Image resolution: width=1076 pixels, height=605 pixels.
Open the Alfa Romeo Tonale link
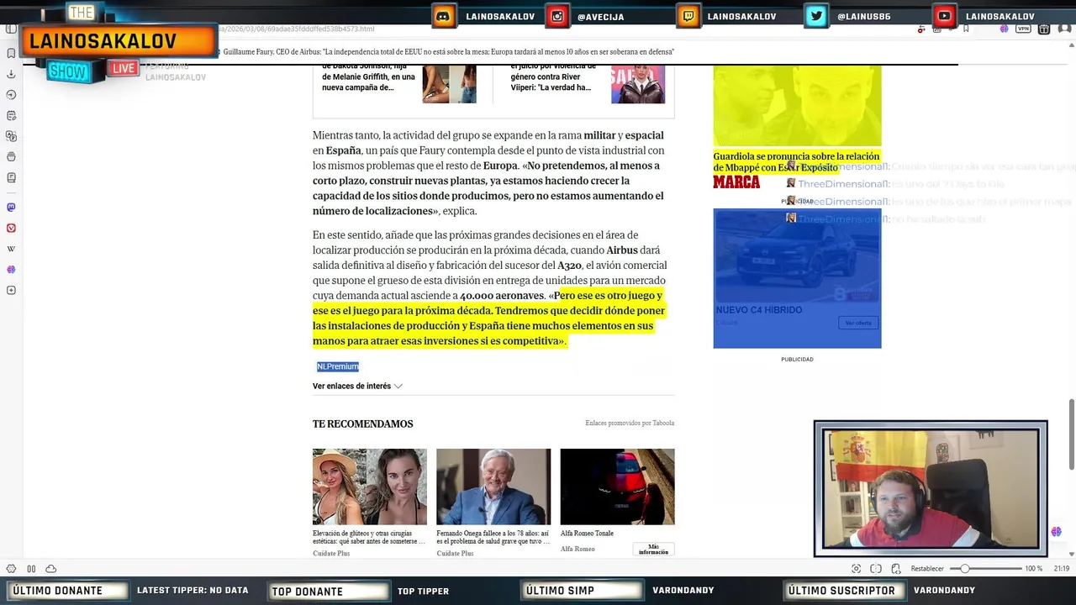pyautogui.click(x=587, y=534)
